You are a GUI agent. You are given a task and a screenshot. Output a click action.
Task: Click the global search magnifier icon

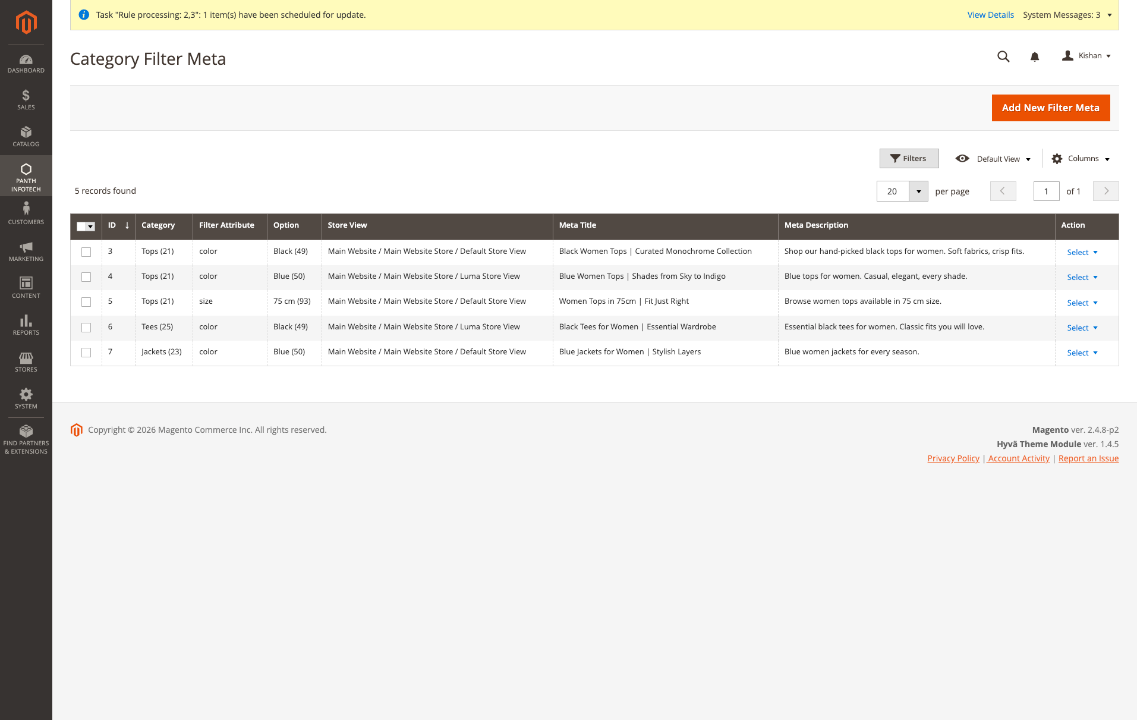tap(1003, 56)
